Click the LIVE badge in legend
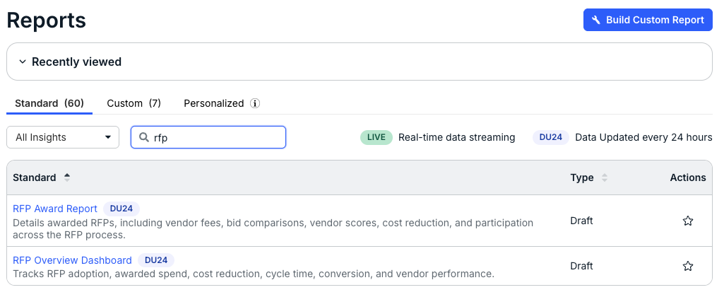Image resolution: width=724 pixels, height=297 pixels. [x=376, y=137]
